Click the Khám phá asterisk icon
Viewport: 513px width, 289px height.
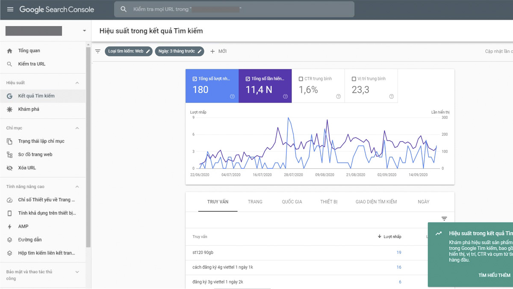pyautogui.click(x=10, y=109)
